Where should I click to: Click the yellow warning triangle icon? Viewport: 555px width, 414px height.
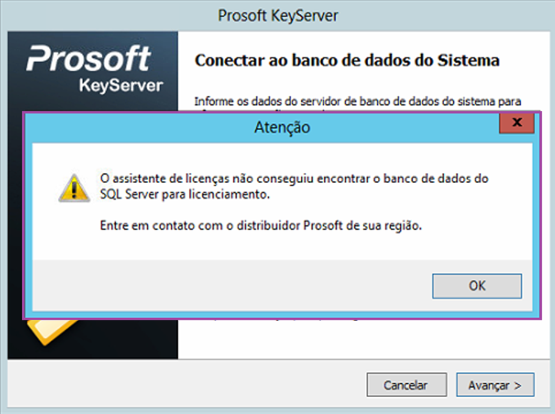[x=74, y=188]
